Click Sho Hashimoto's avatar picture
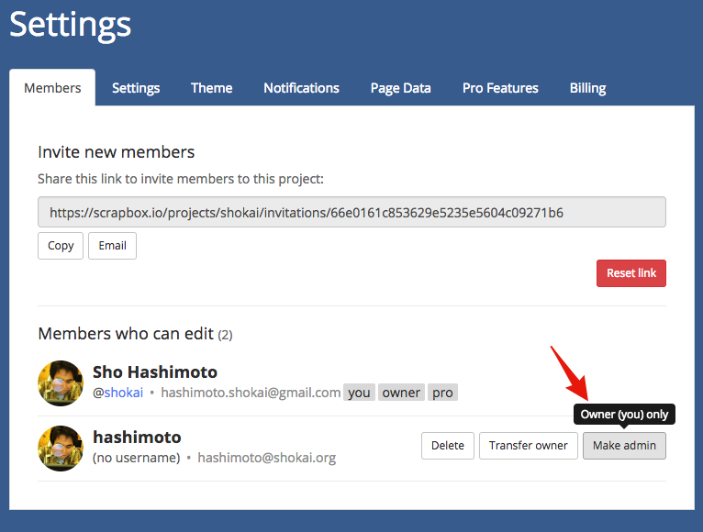 click(61, 382)
